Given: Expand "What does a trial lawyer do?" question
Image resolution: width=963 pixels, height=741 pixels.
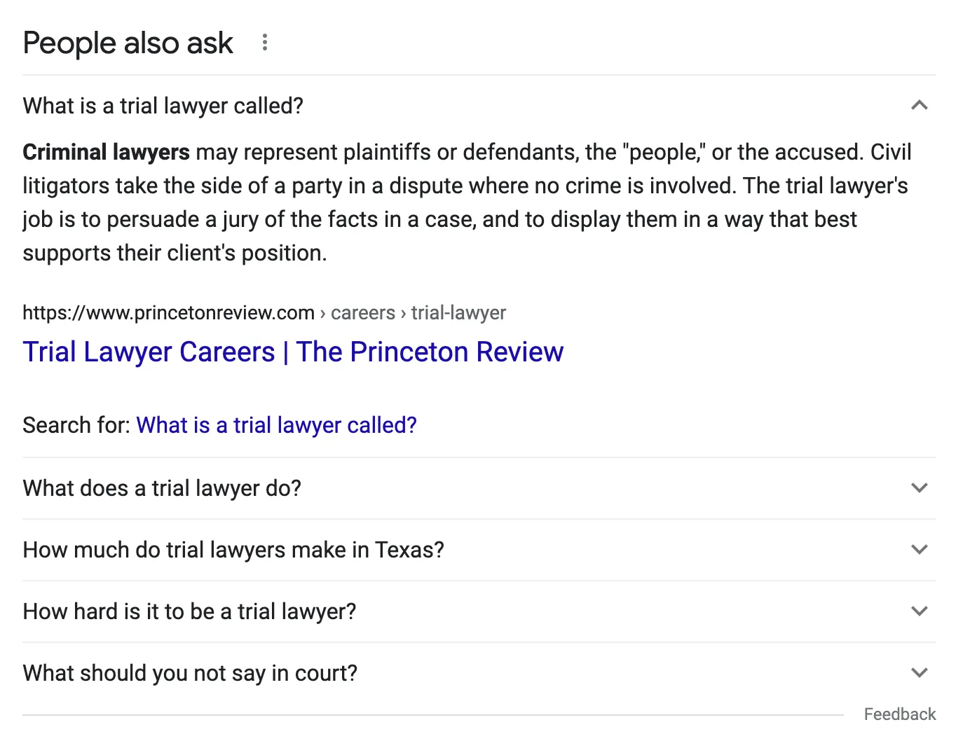Looking at the screenshot, I should click(162, 488).
